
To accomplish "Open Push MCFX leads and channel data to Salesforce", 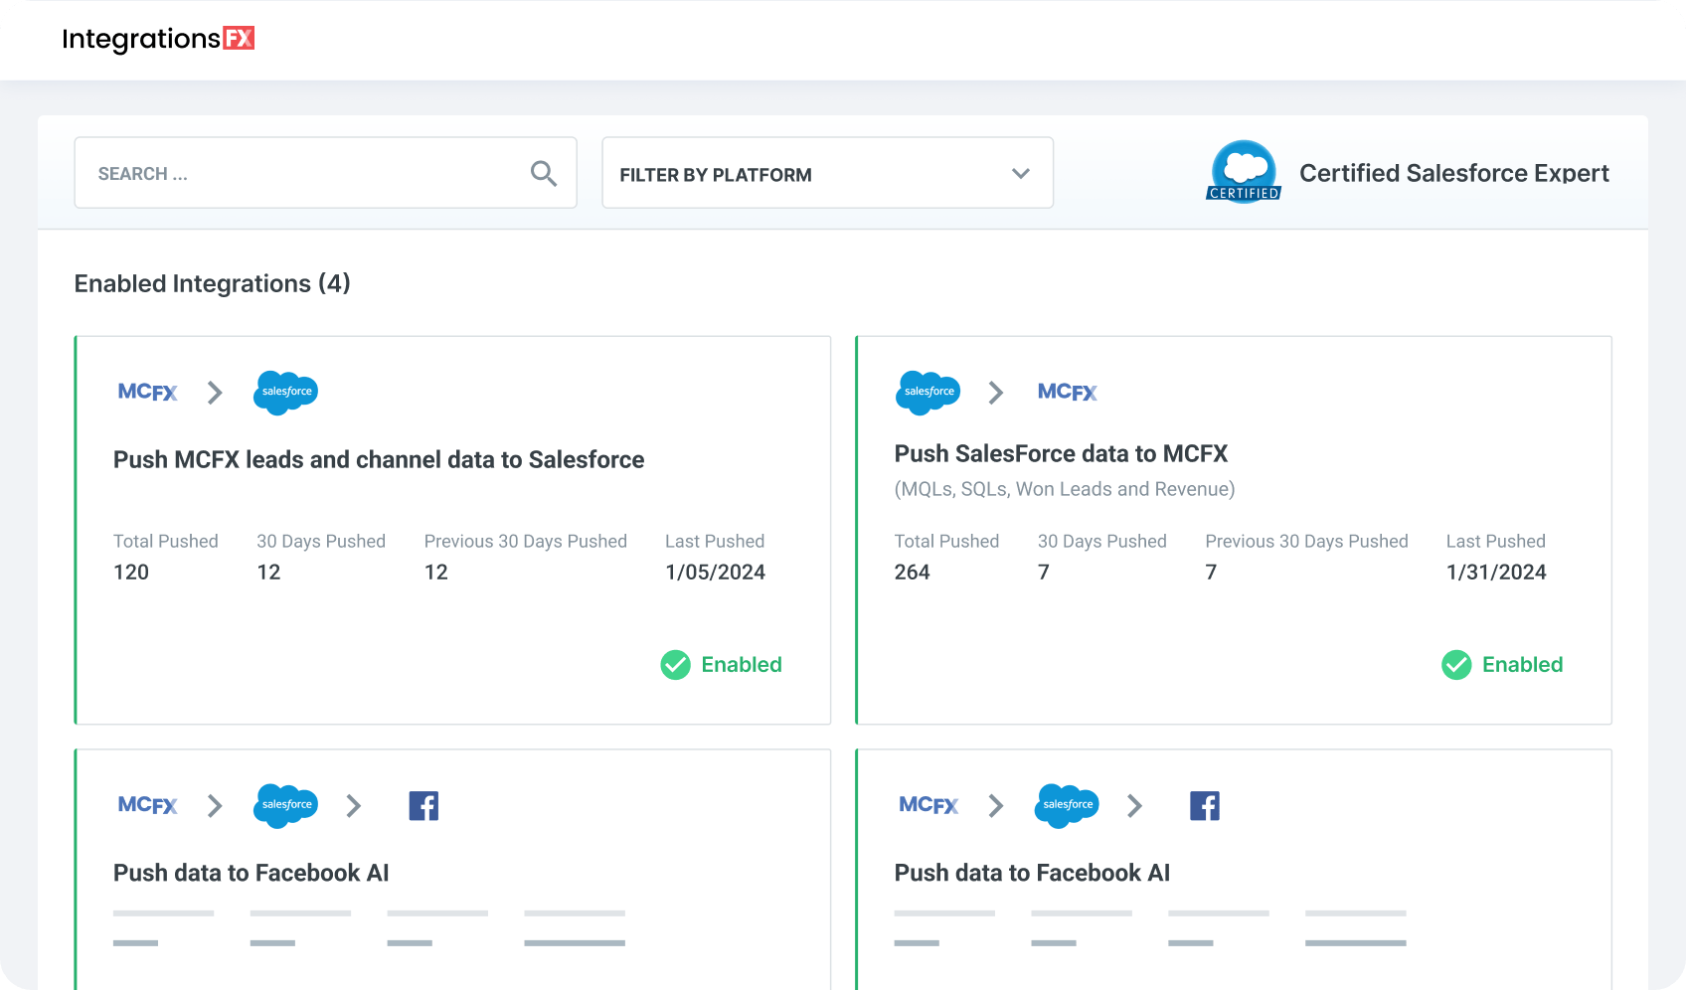I will pos(379,459).
